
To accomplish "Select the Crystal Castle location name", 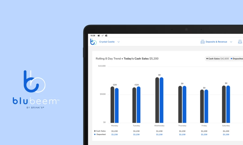I will [107, 42].
